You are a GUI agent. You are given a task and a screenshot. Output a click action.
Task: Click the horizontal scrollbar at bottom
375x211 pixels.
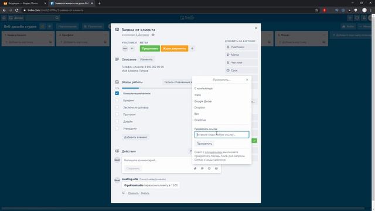coord(183,209)
